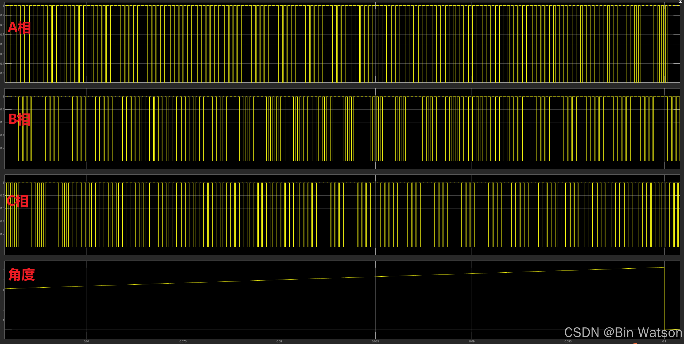This screenshot has height=344, width=684.
Task: Click the 0.095 x-axis tick label
Action: click(568, 341)
